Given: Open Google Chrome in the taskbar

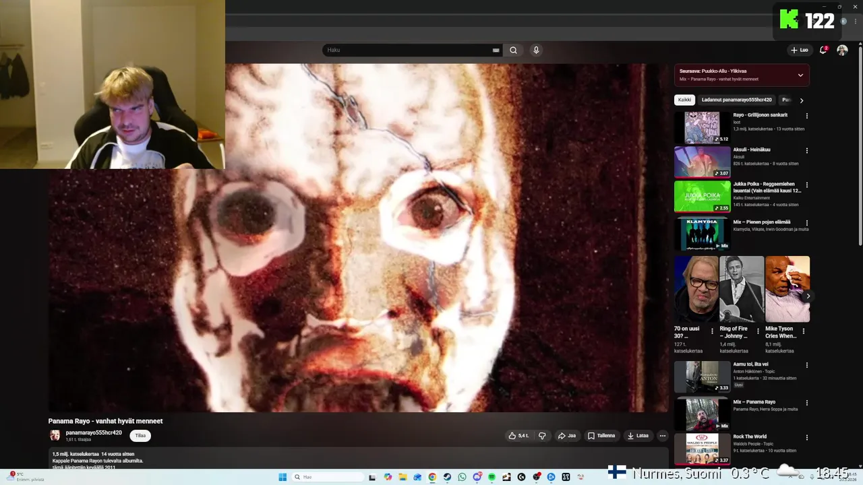Looking at the screenshot, I should point(432,477).
